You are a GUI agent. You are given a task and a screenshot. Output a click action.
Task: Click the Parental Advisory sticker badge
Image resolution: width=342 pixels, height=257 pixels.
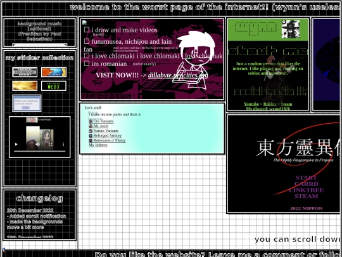pyautogui.click(x=25, y=72)
